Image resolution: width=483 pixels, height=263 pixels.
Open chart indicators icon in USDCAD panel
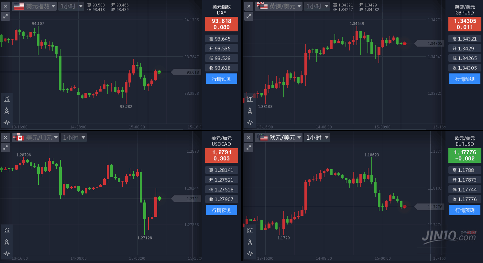tap(7, 230)
